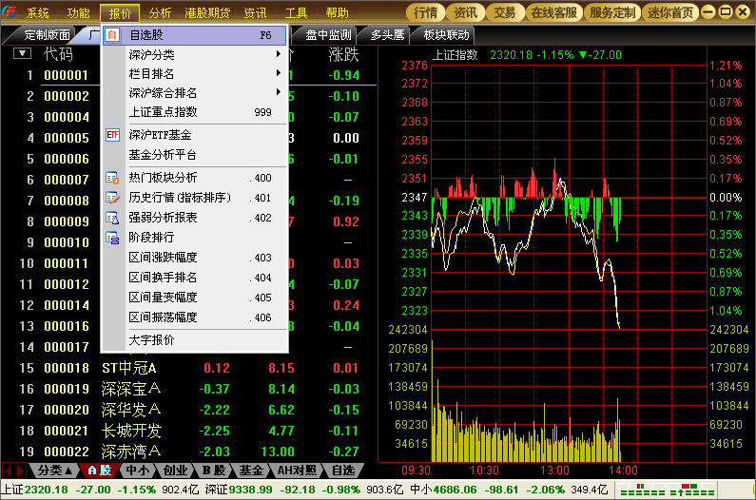Click the 热门板块分析 menu icon
Image resolution: width=756 pixels, height=500 pixels.
[x=112, y=178]
